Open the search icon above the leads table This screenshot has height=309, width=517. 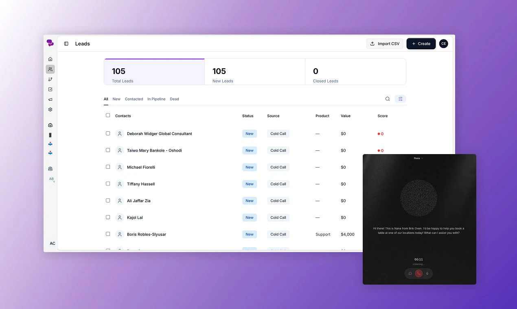(x=387, y=99)
